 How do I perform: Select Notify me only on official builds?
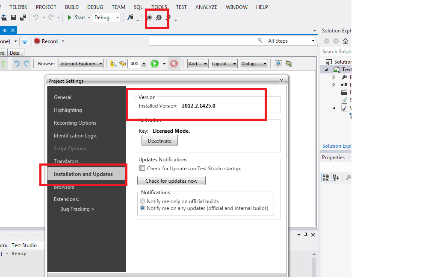click(142, 201)
